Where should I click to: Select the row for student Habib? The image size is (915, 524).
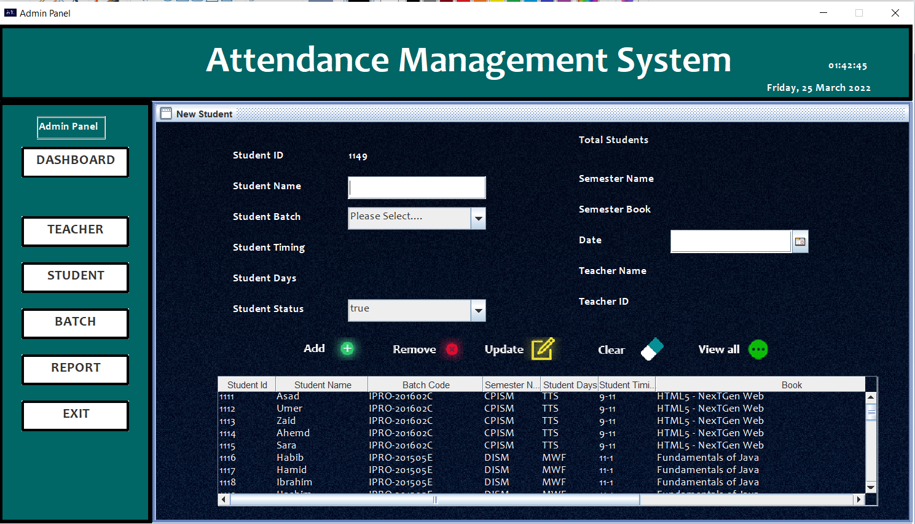pyautogui.click(x=541, y=458)
